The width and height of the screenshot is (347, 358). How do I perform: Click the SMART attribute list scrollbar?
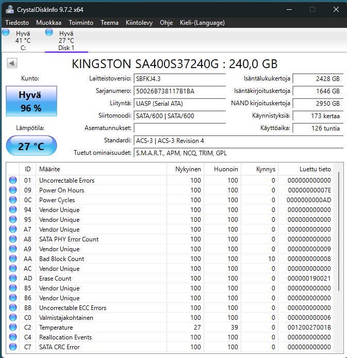pos(339,231)
